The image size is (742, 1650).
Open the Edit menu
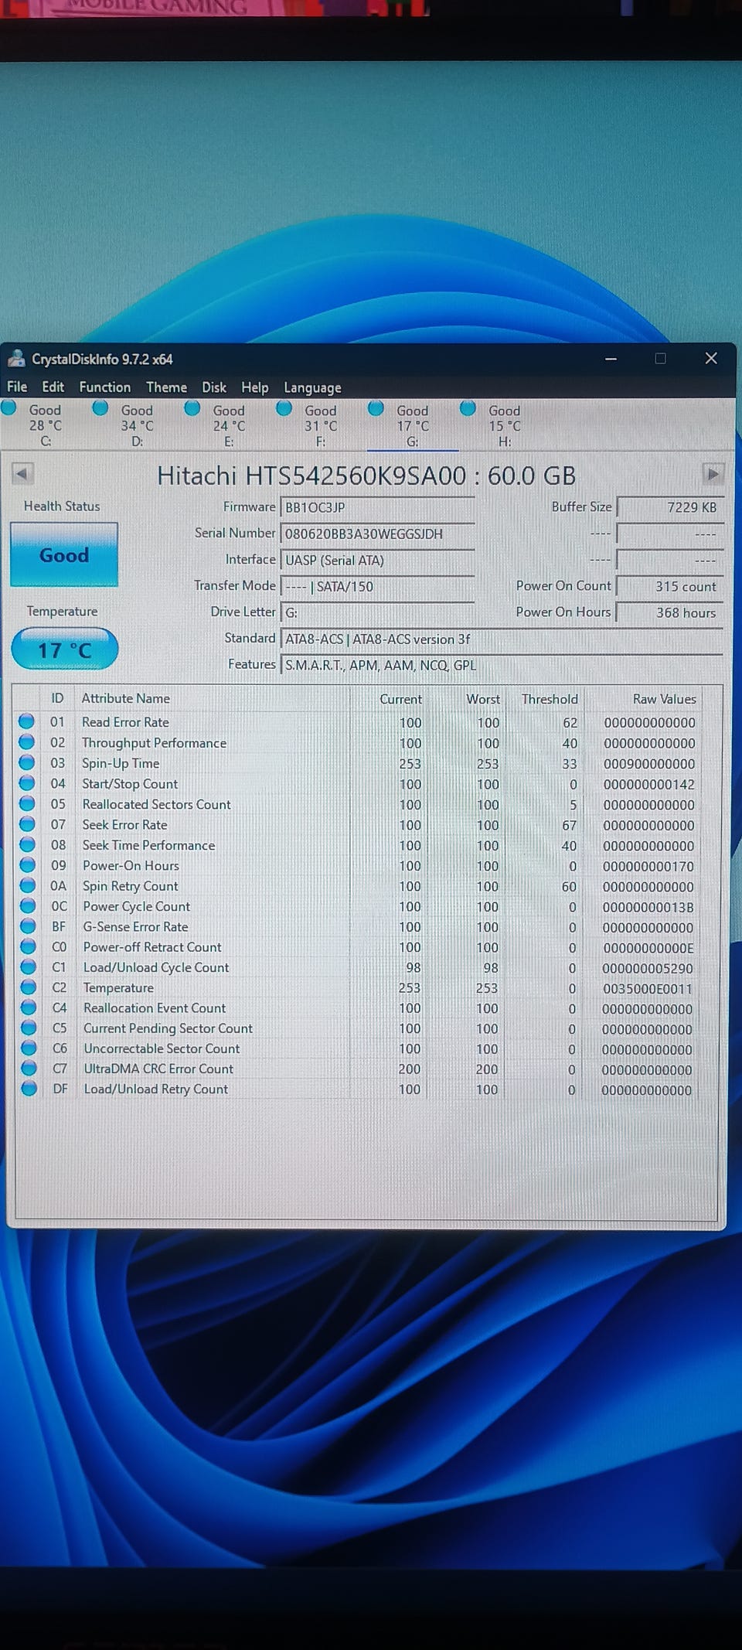[x=53, y=387]
